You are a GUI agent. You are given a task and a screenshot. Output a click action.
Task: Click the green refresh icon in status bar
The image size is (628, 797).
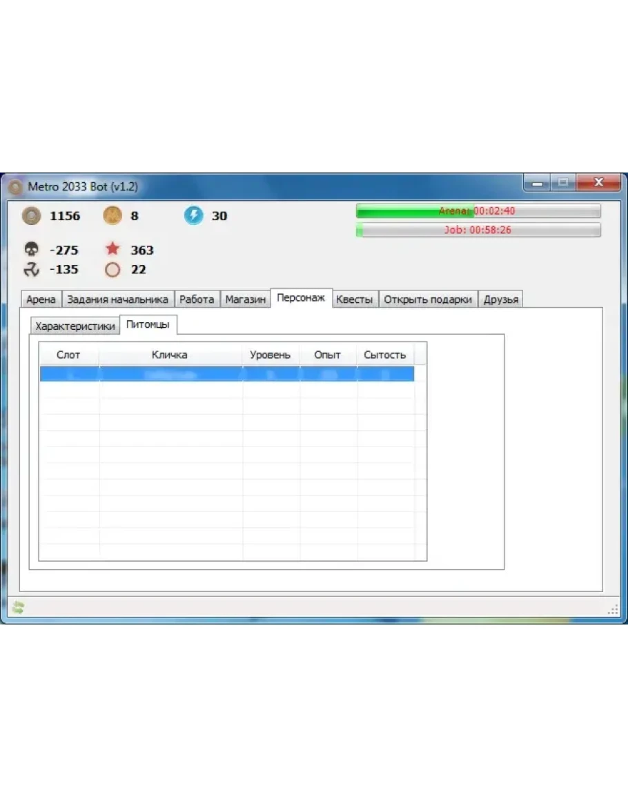pyautogui.click(x=18, y=607)
